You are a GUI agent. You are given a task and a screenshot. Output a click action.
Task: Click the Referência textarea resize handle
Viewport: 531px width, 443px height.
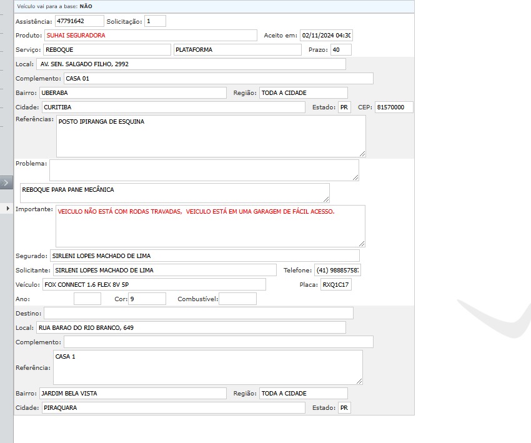359,381
